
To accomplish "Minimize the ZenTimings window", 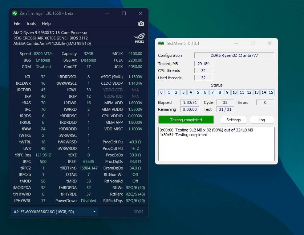I will pos(107,13).
